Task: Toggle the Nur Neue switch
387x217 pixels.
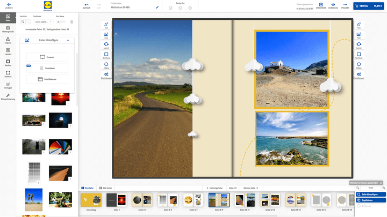Action: click(x=61, y=21)
